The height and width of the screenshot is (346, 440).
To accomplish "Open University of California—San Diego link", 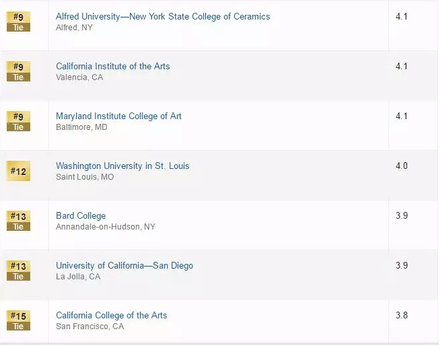I will pyautogui.click(x=124, y=265).
